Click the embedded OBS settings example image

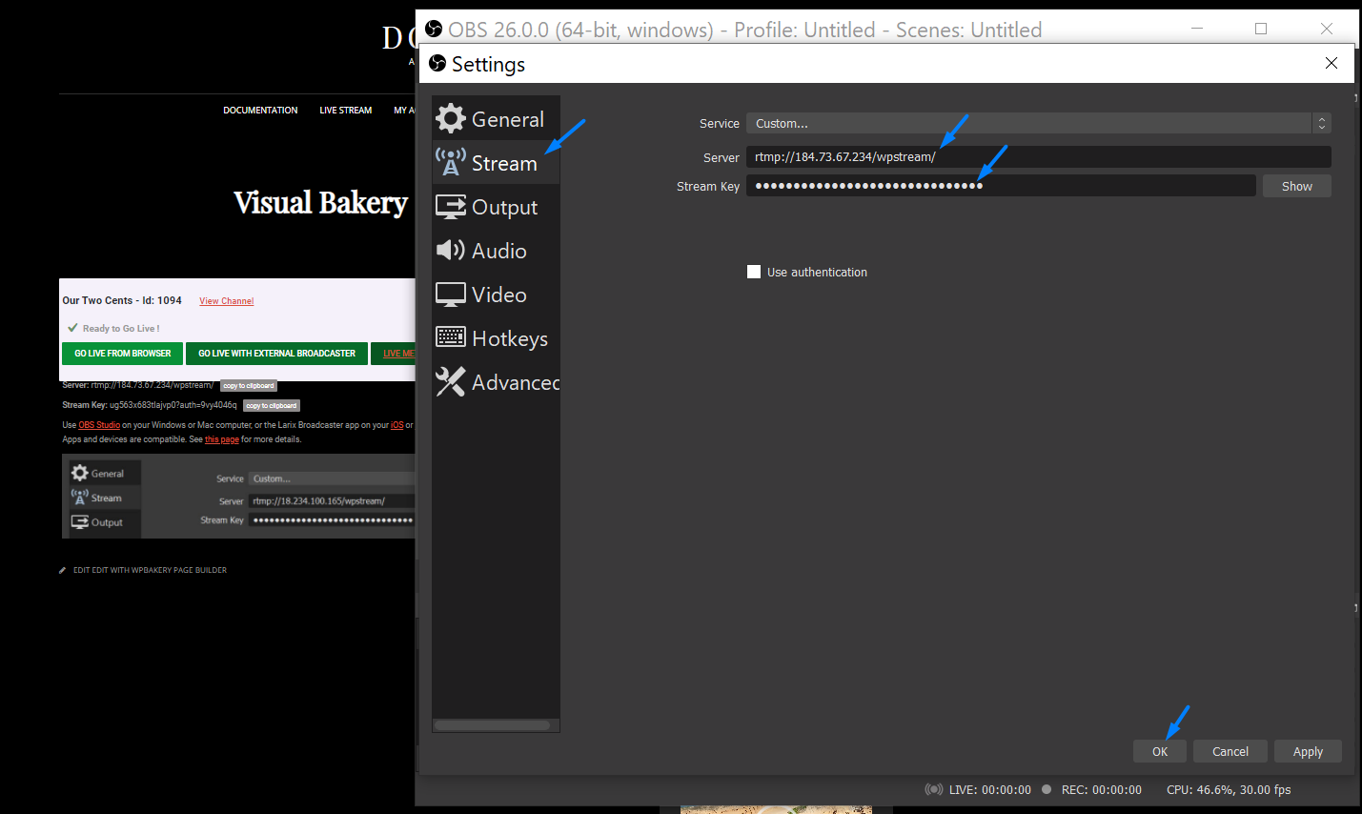(238, 497)
